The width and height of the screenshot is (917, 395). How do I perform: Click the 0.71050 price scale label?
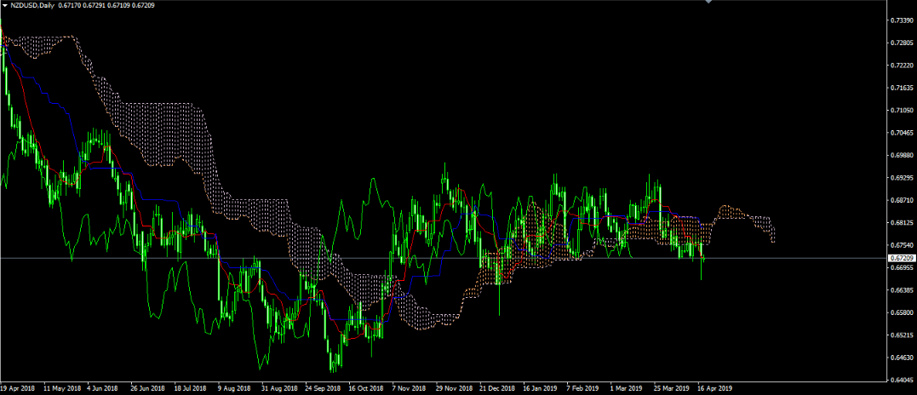tap(900, 111)
